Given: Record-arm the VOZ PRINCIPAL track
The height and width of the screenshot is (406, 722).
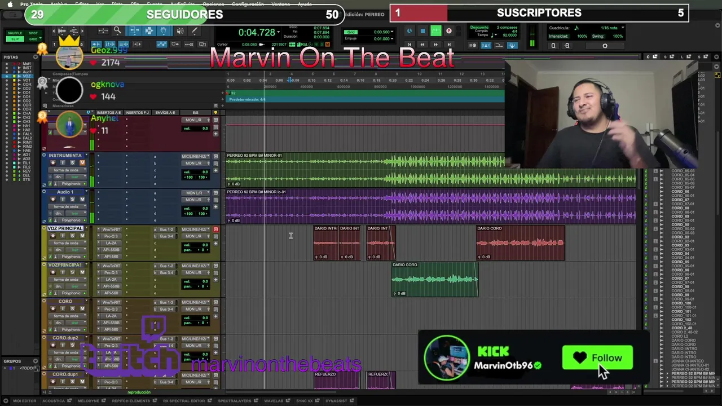Looking at the screenshot, I should coord(53,236).
